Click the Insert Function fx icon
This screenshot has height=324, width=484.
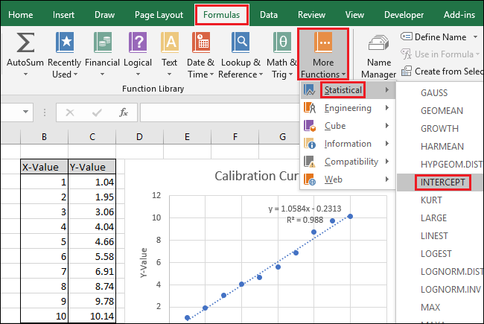(124, 112)
